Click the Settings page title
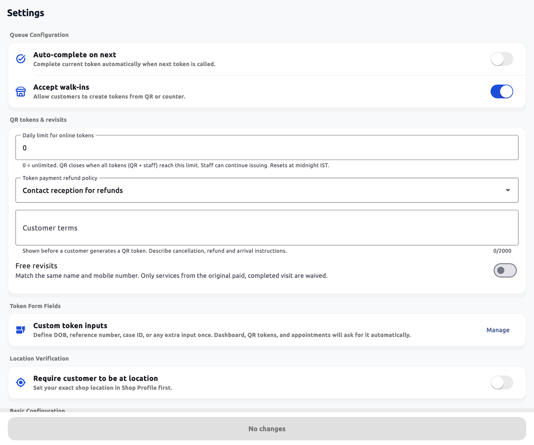 click(x=26, y=13)
